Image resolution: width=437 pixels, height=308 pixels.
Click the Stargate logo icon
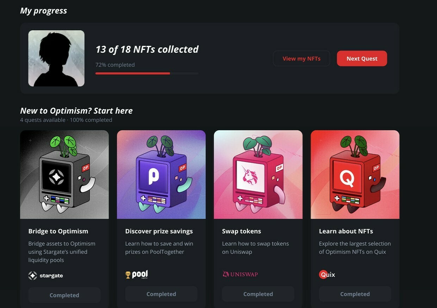33,276
